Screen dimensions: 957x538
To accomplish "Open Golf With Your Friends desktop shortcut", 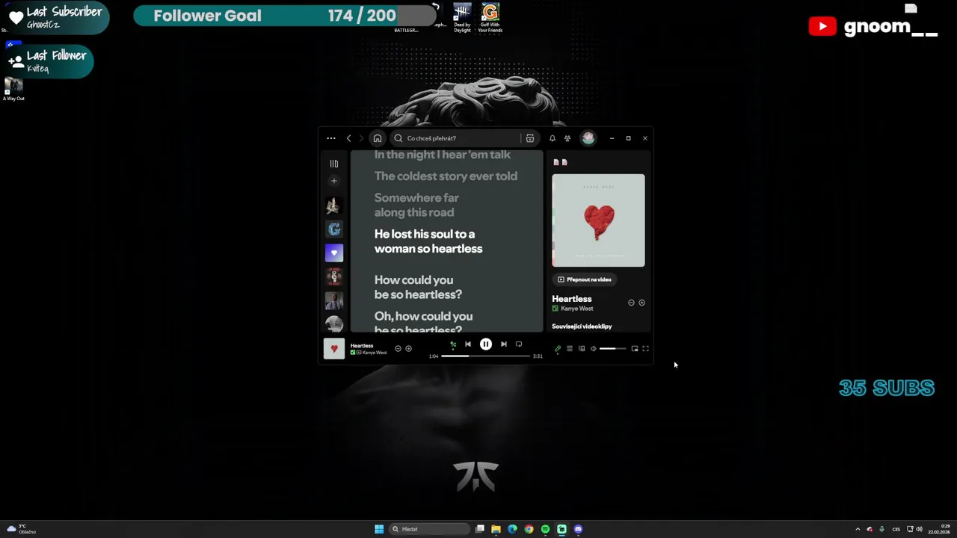I will 490,18.
